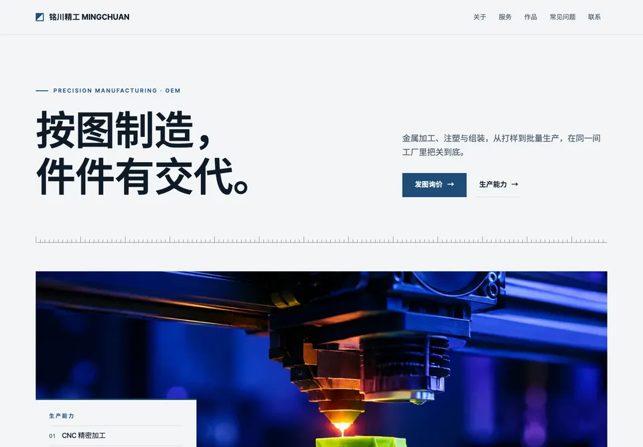Click the headline 按图制造,件件有交代。
The image size is (643, 447).
tap(143, 153)
